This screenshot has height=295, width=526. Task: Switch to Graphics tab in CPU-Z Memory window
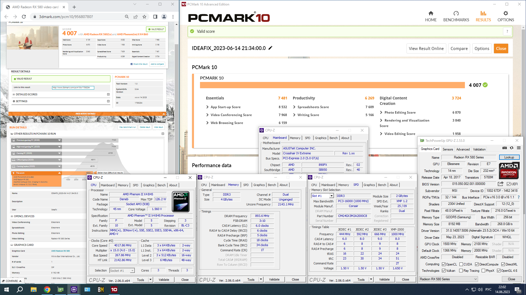[x=259, y=185]
